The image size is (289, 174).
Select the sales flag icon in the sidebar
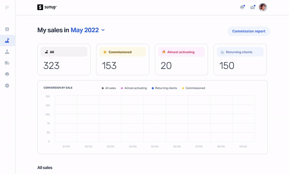[x=7, y=40]
